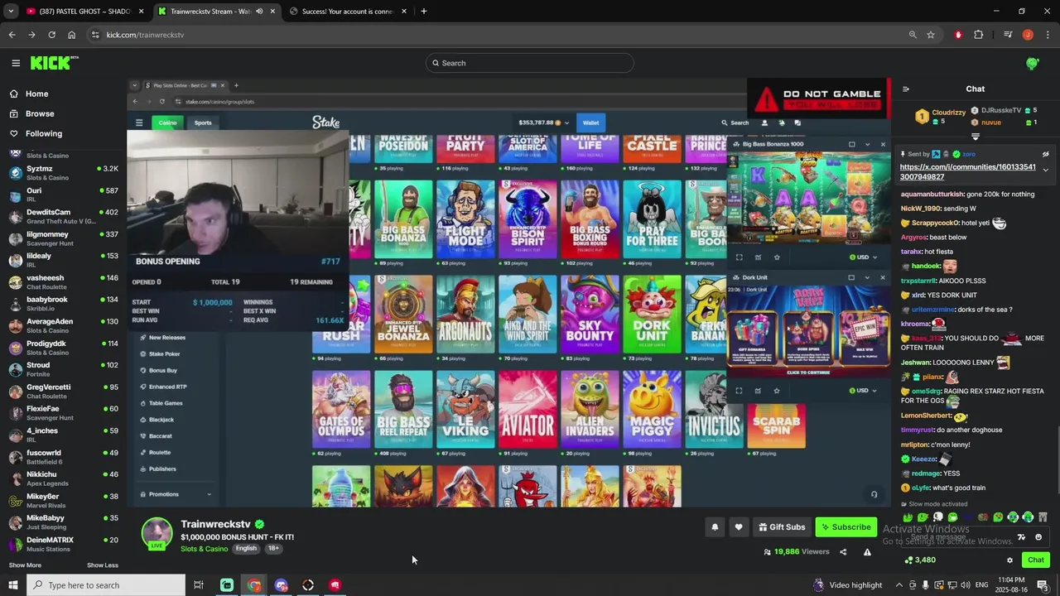The width and height of the screenshot is (1060, 596).
Task: Open the Chrome three-dot menu
Action: pos(1048,35)
